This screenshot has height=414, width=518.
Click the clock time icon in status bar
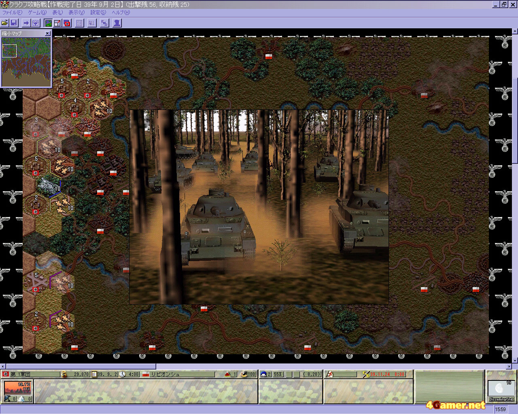122,374
